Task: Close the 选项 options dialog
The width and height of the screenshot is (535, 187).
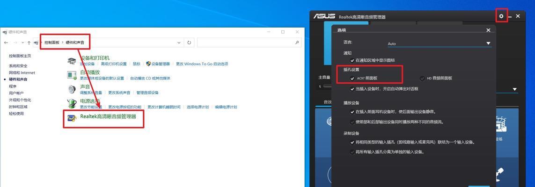Action: (488, 30)
